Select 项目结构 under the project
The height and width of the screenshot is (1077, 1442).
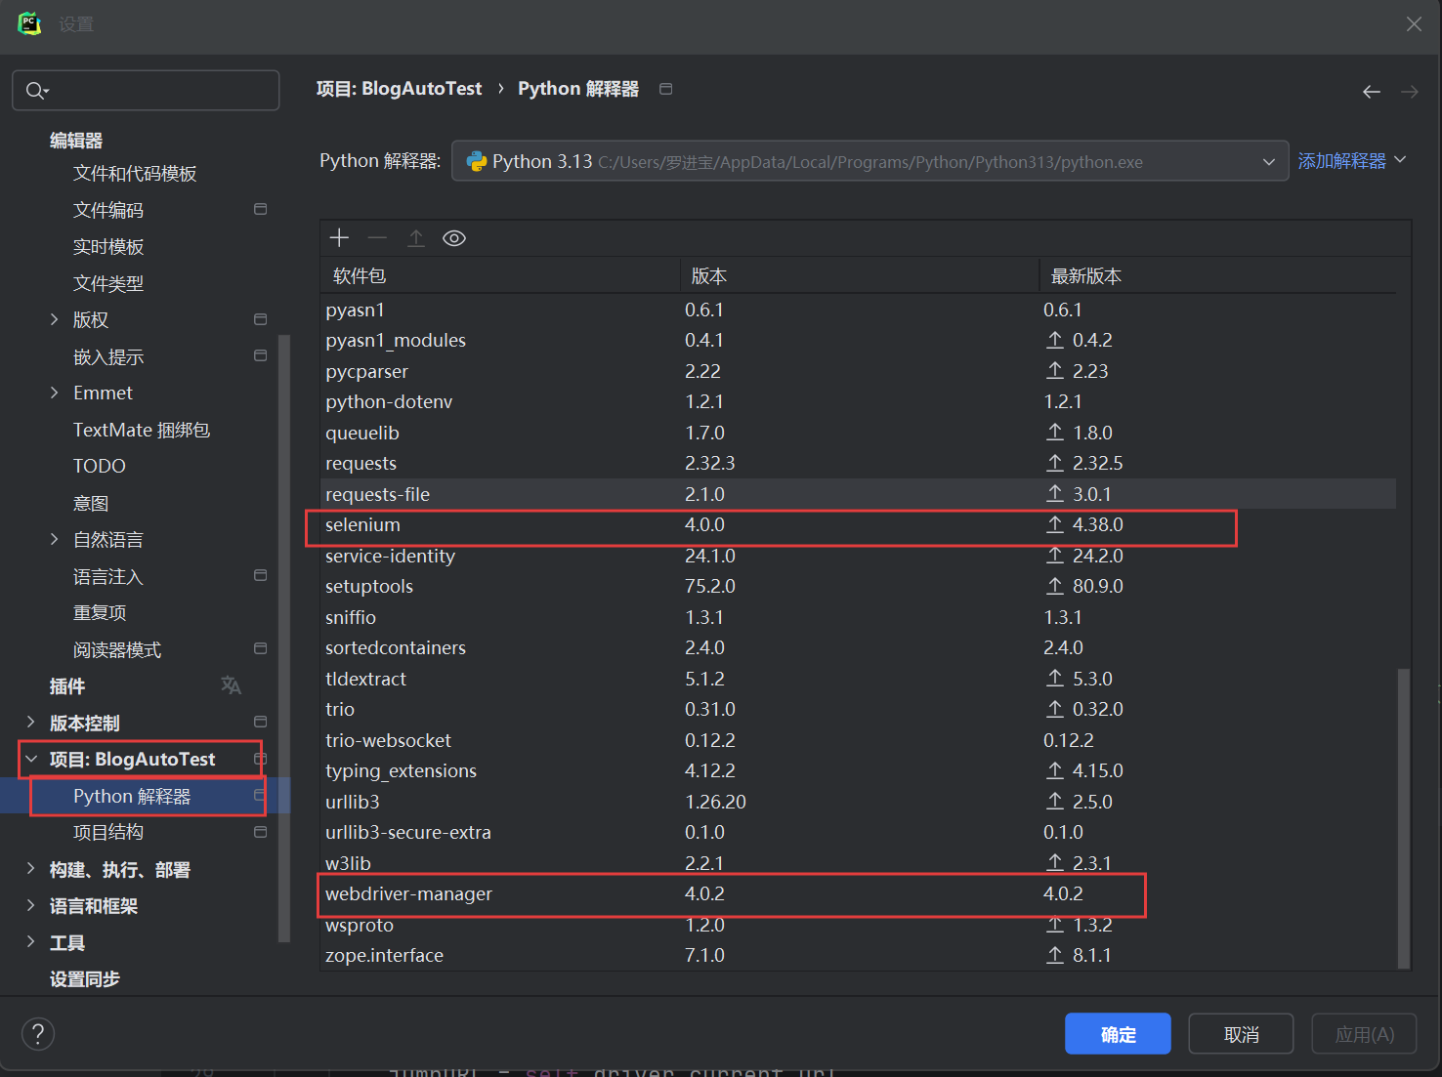(108, 832)
